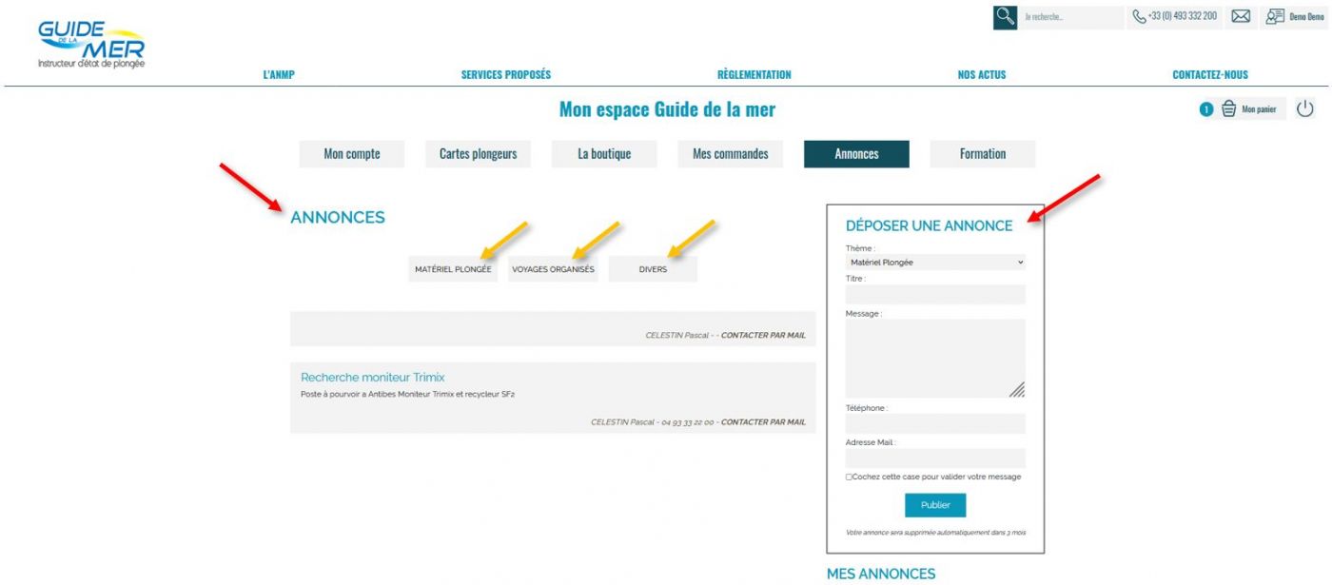Click the power logout icon
This screenshot has height=585, width=1332.
(1305, 109)
